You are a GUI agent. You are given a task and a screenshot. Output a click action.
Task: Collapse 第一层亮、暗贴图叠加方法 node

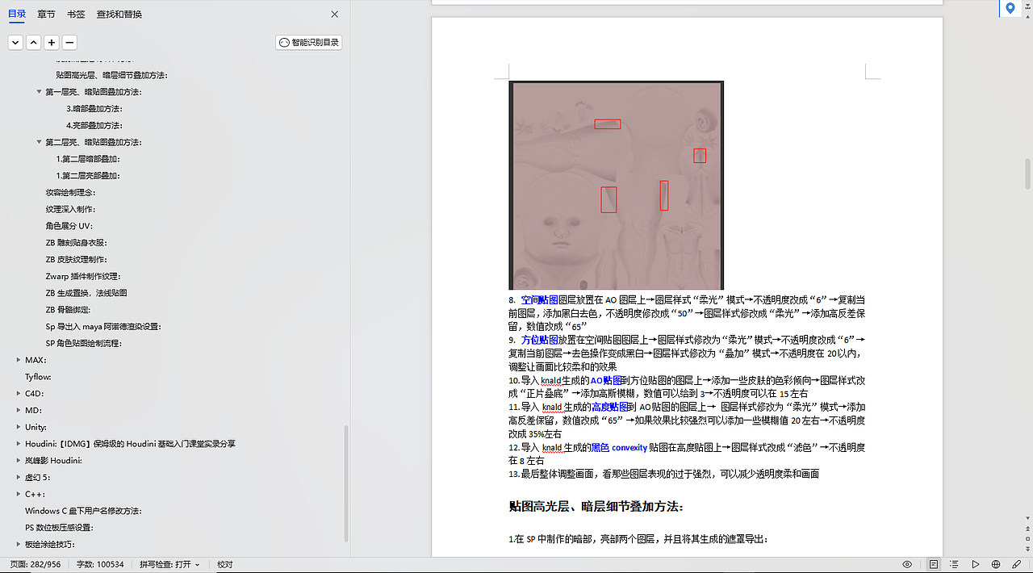click(39, 92)
